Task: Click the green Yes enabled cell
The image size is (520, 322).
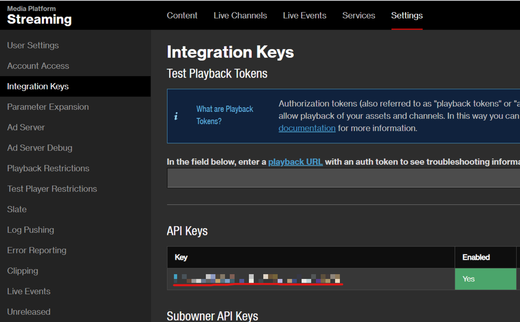Action: [485, 279]
